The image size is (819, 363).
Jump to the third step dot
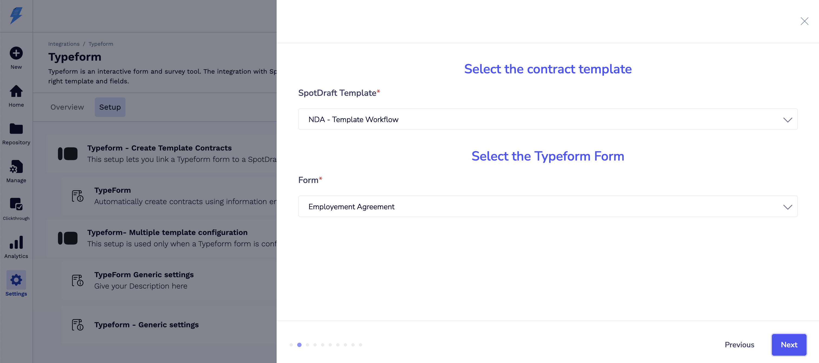coord(307,345)
